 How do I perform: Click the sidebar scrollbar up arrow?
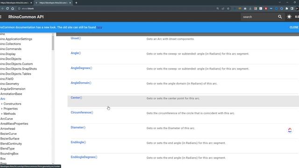click(53, 34)
